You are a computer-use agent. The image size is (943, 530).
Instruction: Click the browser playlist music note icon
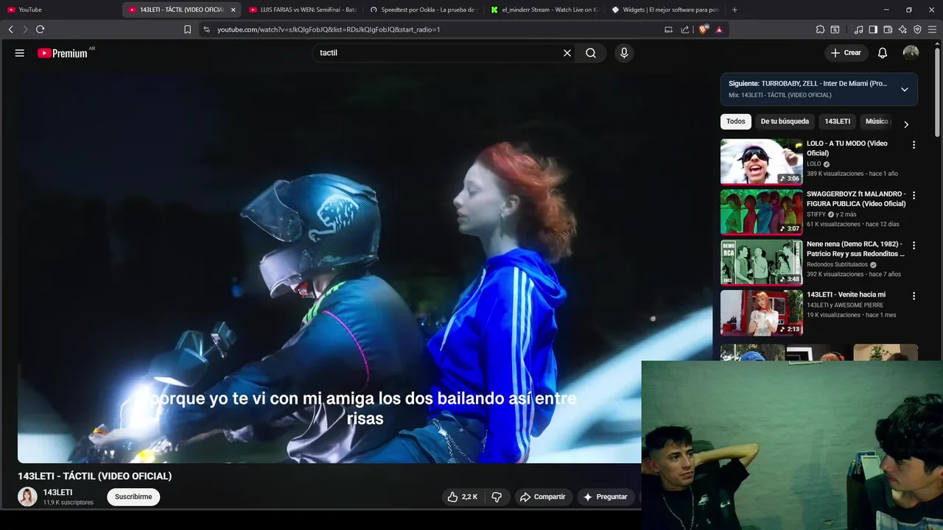(x=858, y=29)
